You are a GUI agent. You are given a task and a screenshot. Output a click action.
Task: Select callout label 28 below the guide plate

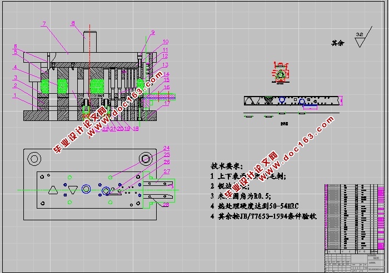(x=166, y=205)
